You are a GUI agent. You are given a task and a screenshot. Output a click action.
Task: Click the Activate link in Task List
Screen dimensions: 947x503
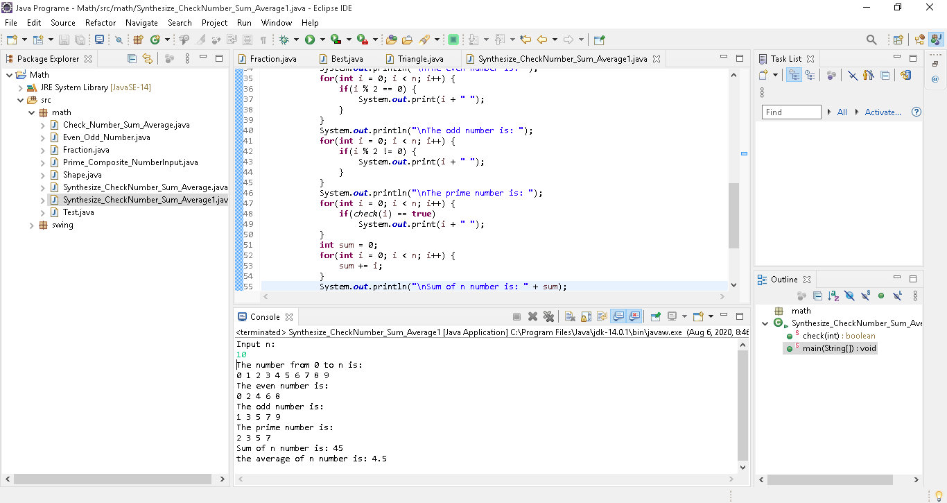pos(885,112)
